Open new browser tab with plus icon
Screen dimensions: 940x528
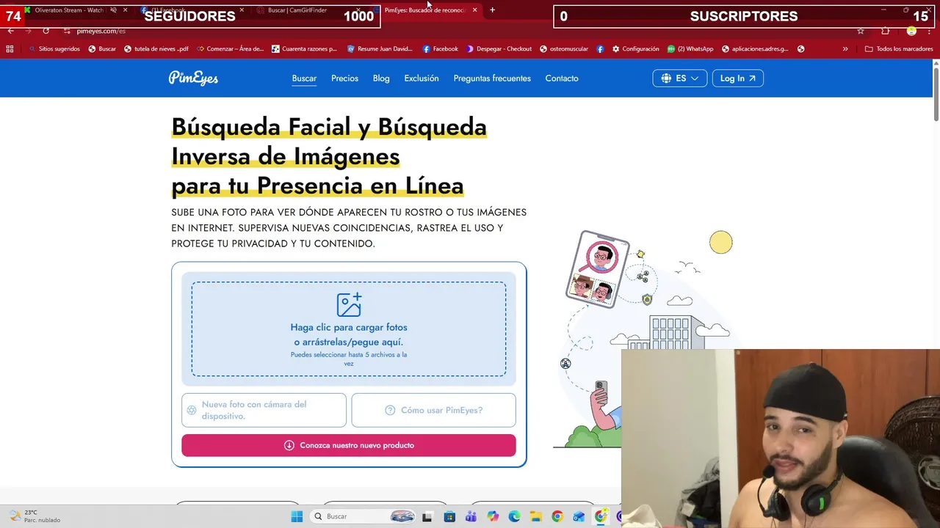[492, 10]
